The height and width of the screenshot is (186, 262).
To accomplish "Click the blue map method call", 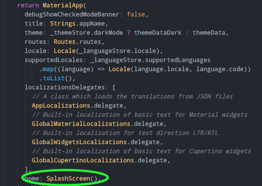I will (x=48, y=69).
